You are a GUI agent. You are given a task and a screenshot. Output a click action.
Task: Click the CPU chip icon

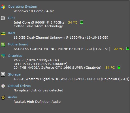(x=3, y=18)
